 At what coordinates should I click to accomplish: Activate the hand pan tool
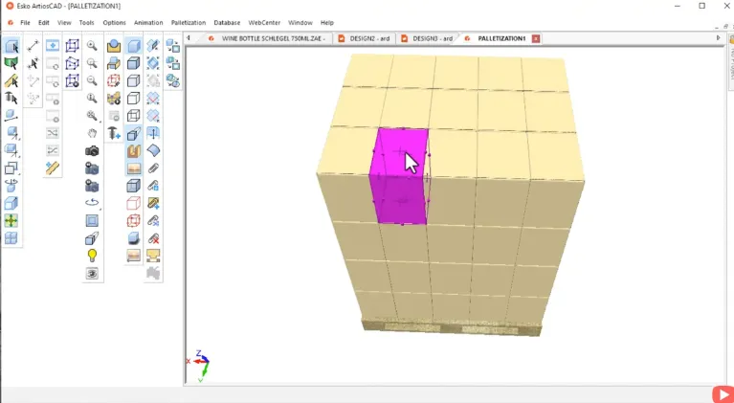[92, 133]
